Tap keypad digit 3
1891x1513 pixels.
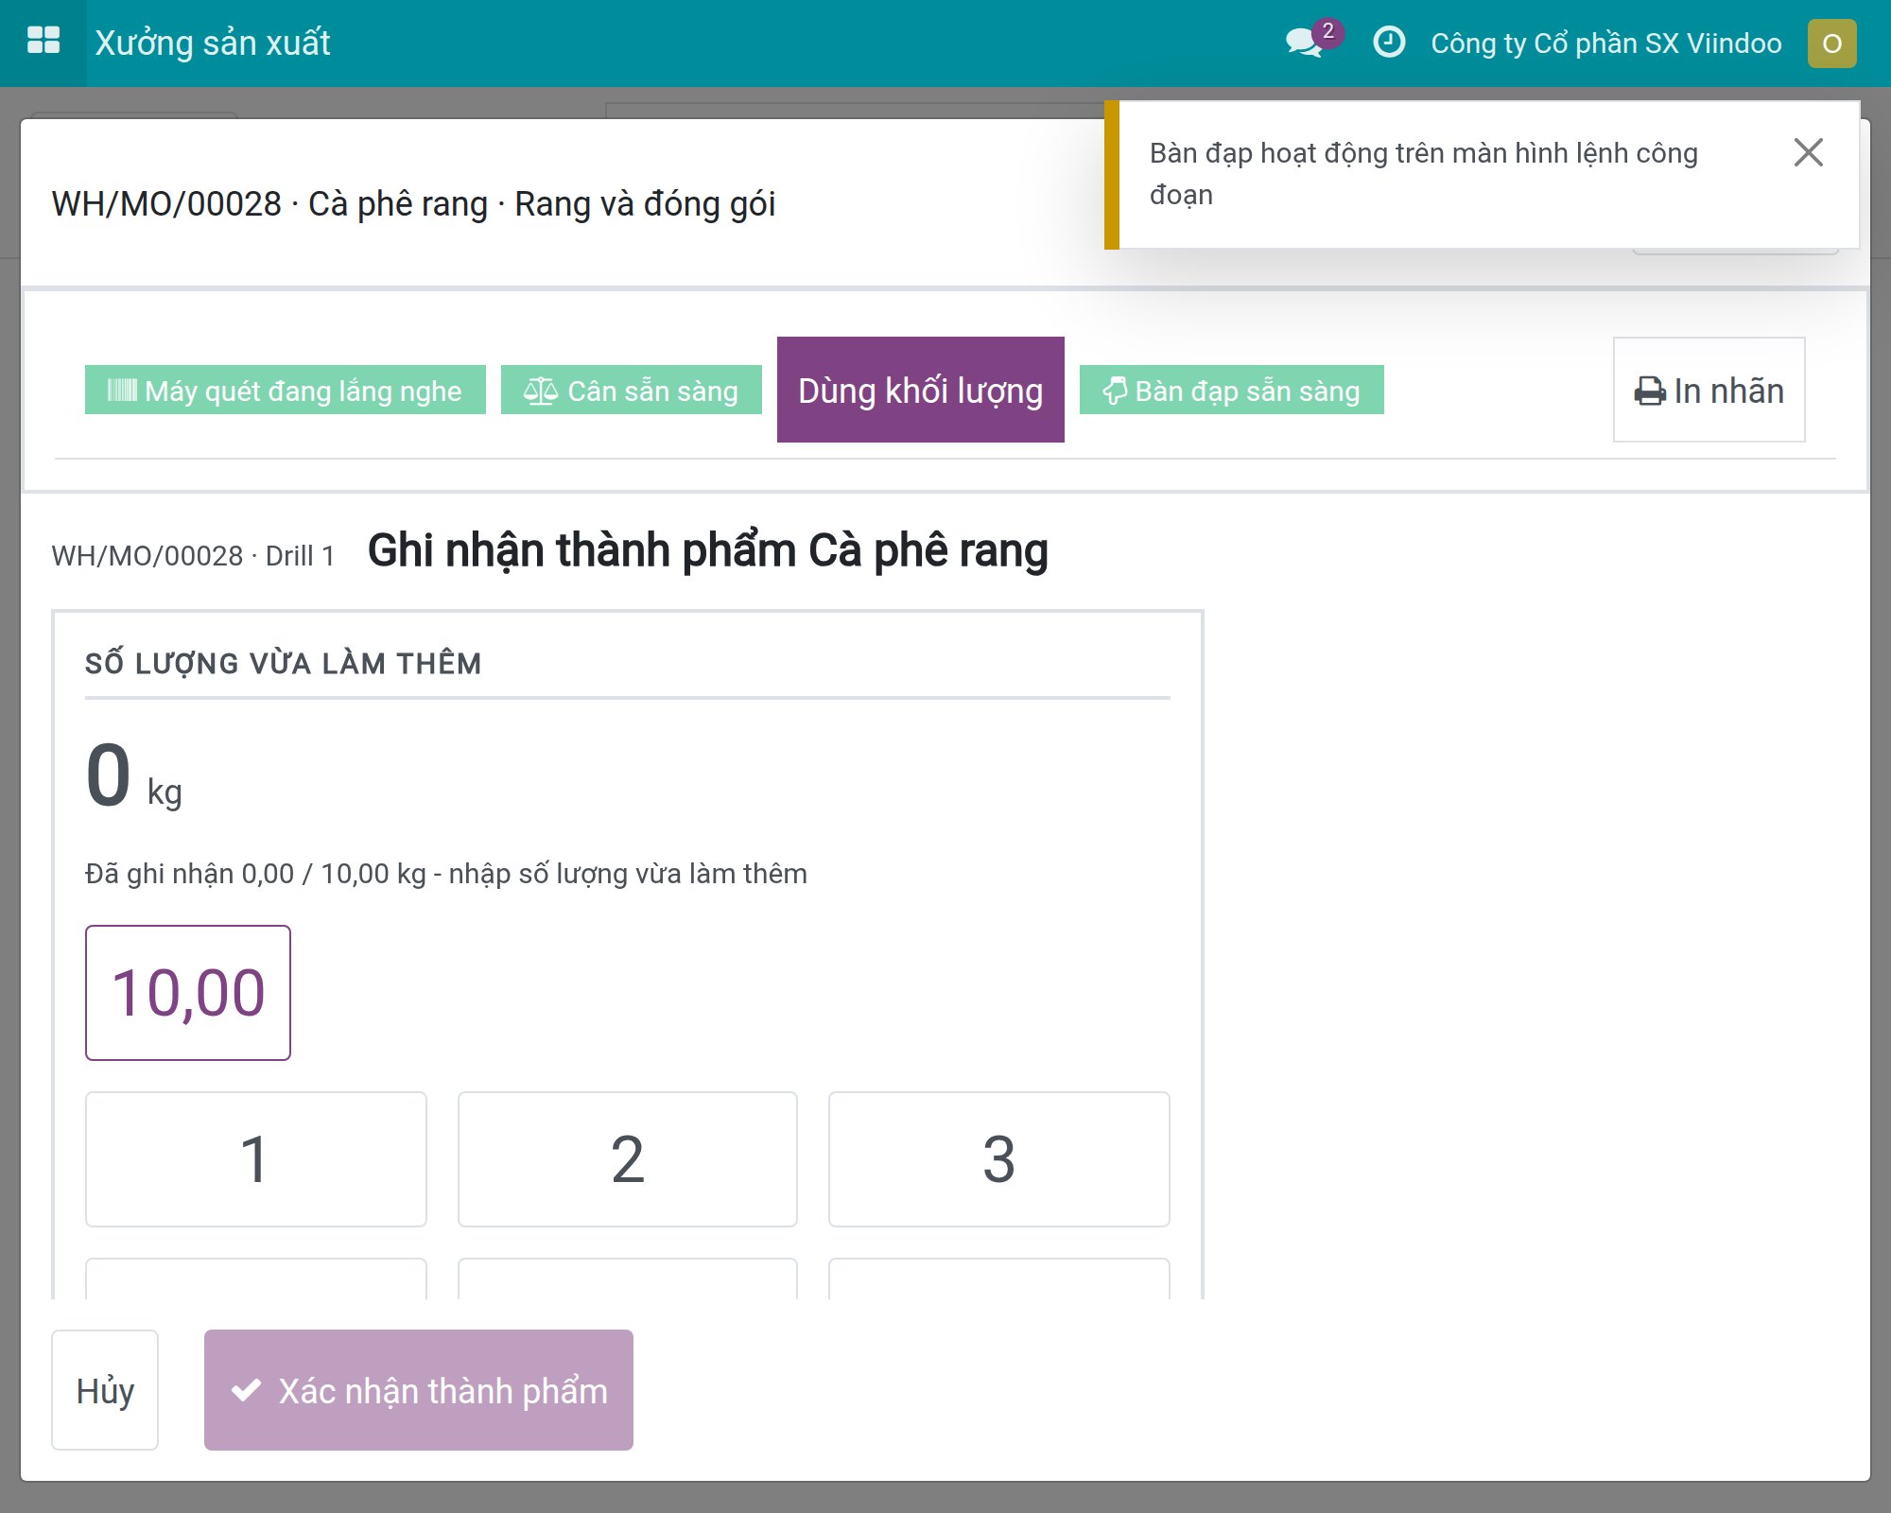(x=999, y=1159)
